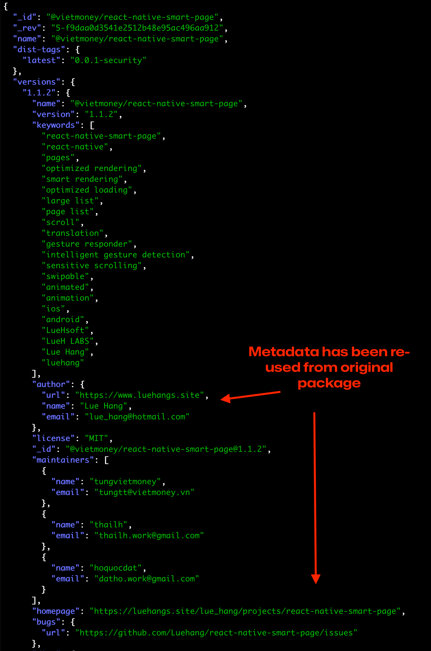
Task: Select the revision hash "5-f9daa0d3541e2512b48e95ac496aa912"
Action: 137,28
